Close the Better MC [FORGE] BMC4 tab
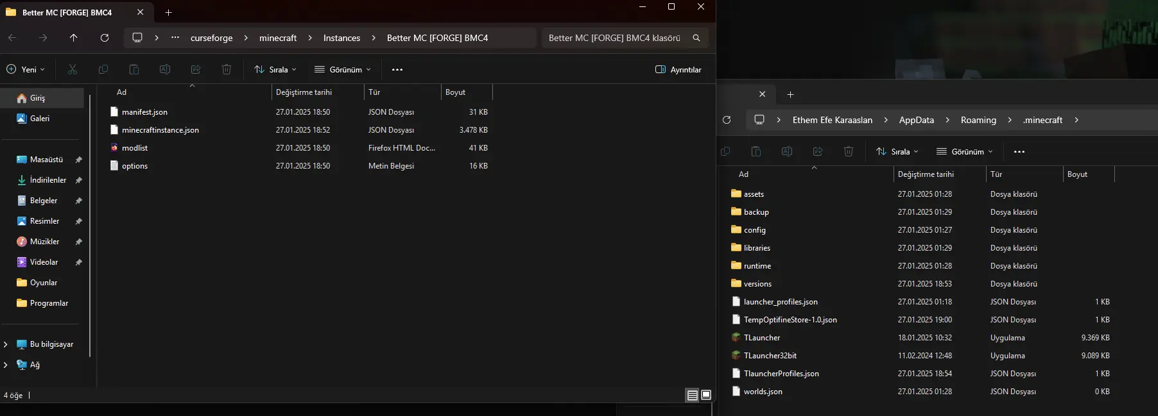 [x=140, y=12]
